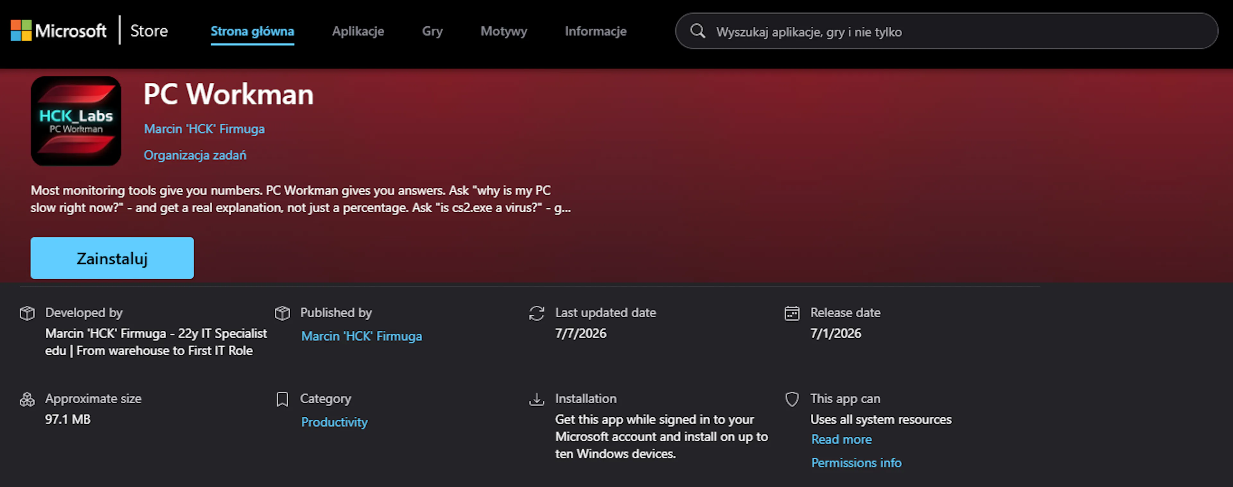Expand permissions with Read more link
This screenshot has height=487, width=1233.
[841, 439]
